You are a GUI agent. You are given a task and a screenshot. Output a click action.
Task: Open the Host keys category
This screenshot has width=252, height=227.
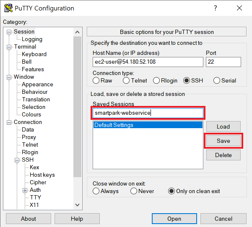click(x=42, y=175)
